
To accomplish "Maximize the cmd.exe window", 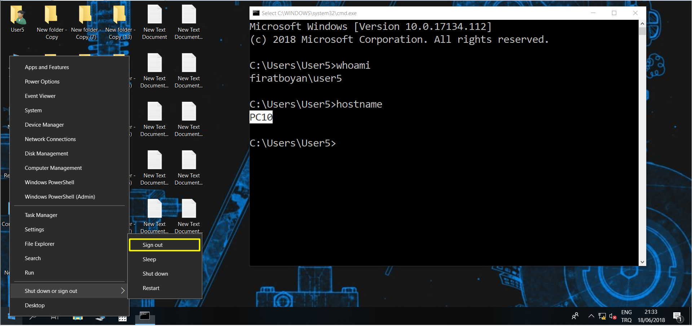I will click(614, 13).
